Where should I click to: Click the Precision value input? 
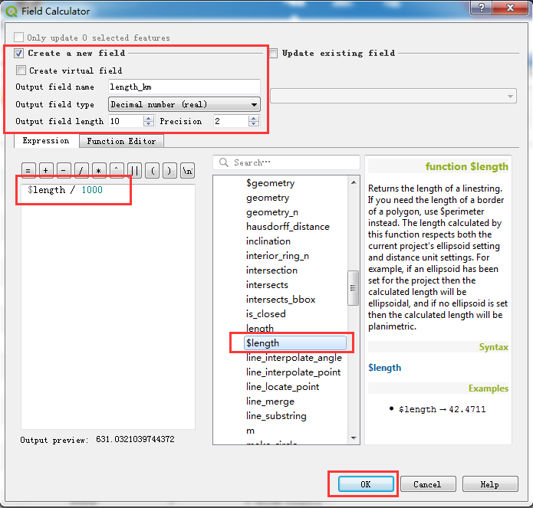[231, 121]
